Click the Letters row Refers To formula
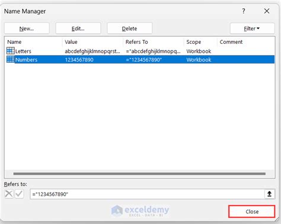Image resolution: width=281 pixels, height=224 pixels. 153,51
